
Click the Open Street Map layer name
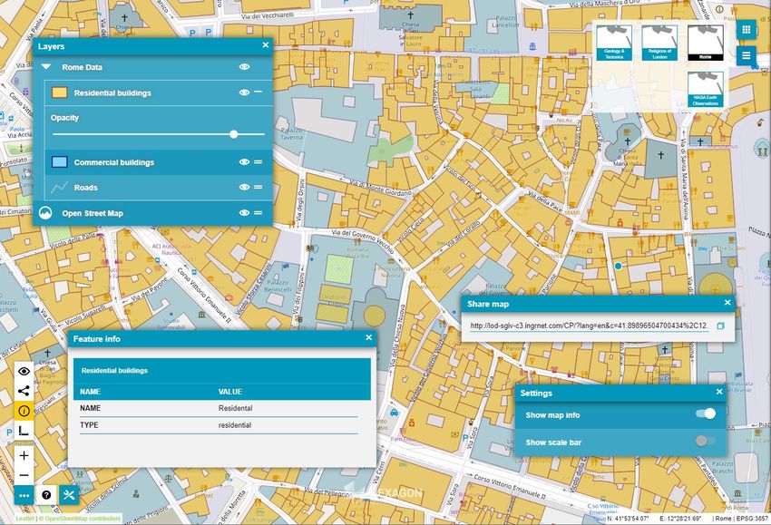93,213
